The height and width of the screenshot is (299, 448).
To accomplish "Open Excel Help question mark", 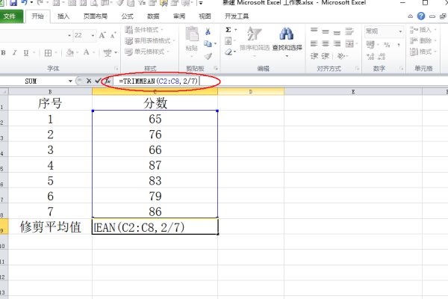I will (421, 16).
